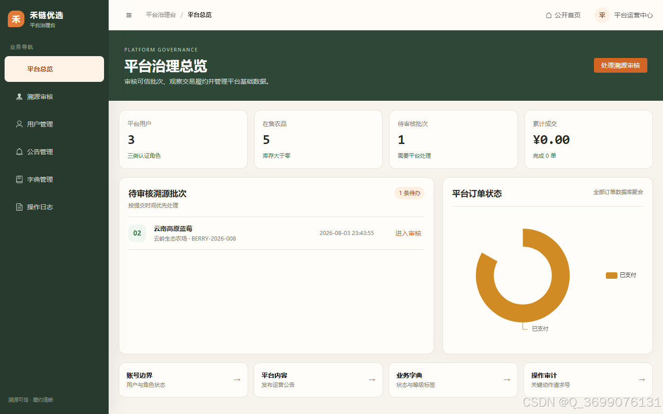Image resolution: width=663 pixels, height=414 pixels.
Task: Click the arrow on 业务字典 card
Action: [507, 380]
